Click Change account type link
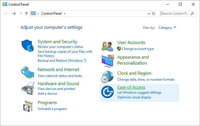This screenshot has height=126, width=200. coord(138,49)
